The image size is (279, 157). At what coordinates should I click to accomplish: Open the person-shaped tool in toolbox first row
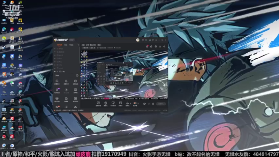66,82
